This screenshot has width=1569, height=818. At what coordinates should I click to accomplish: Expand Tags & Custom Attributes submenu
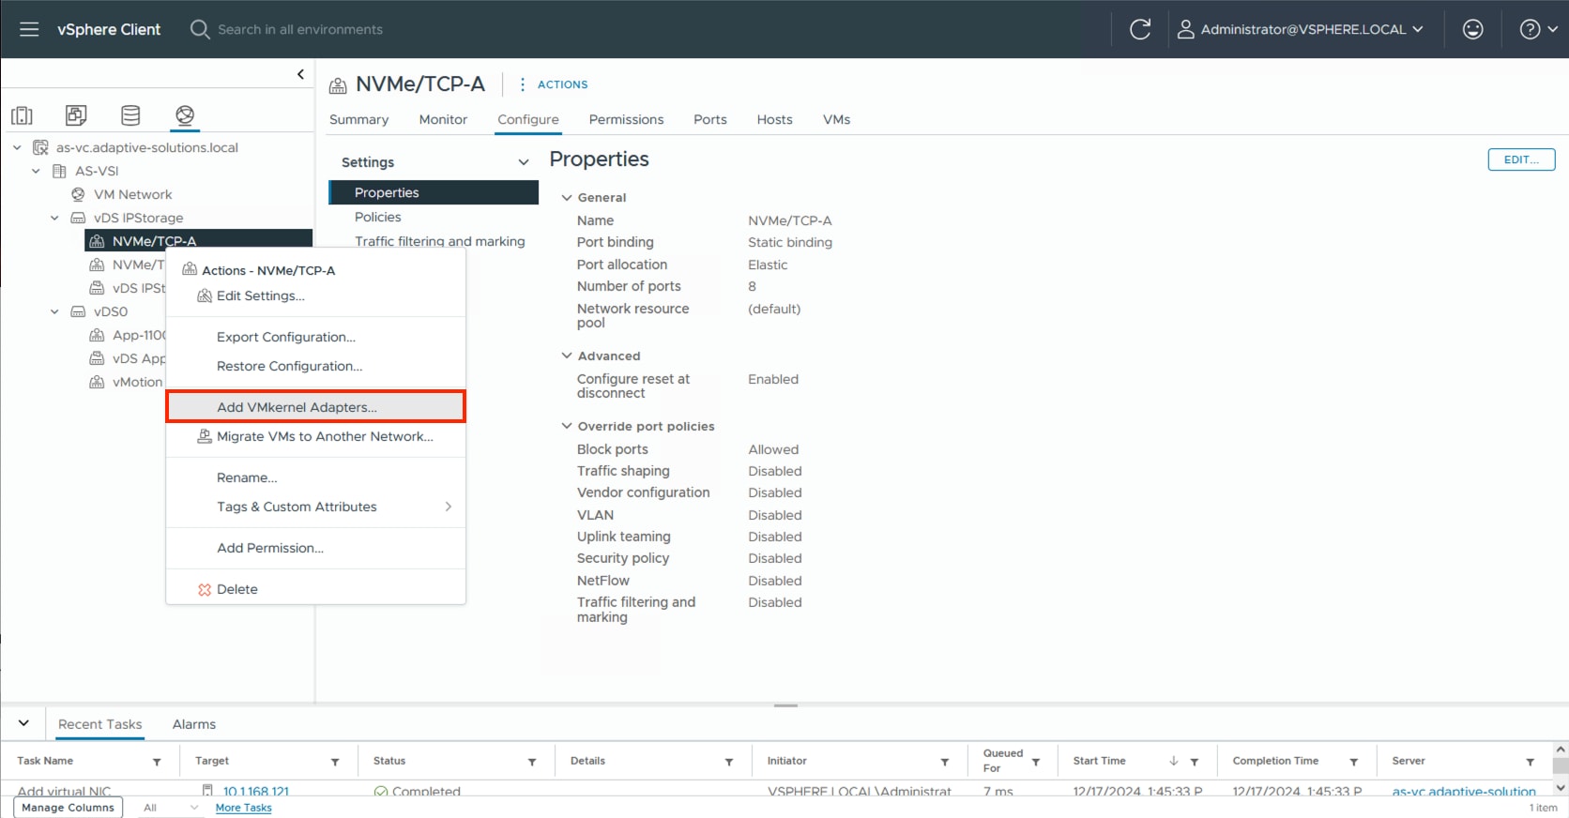click(x=315, y=507)
